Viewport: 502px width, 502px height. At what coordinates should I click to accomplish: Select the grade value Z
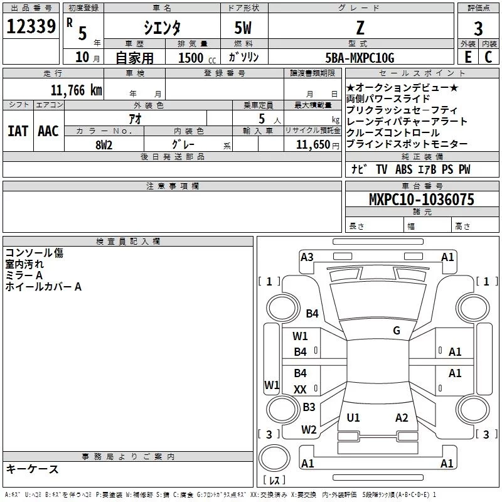click(x=360, y=28)
